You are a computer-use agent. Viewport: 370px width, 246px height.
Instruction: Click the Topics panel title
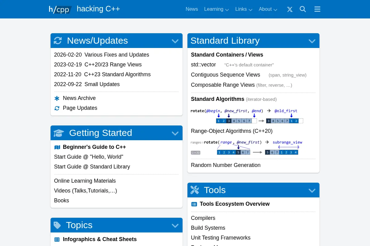tap(79, 225)
